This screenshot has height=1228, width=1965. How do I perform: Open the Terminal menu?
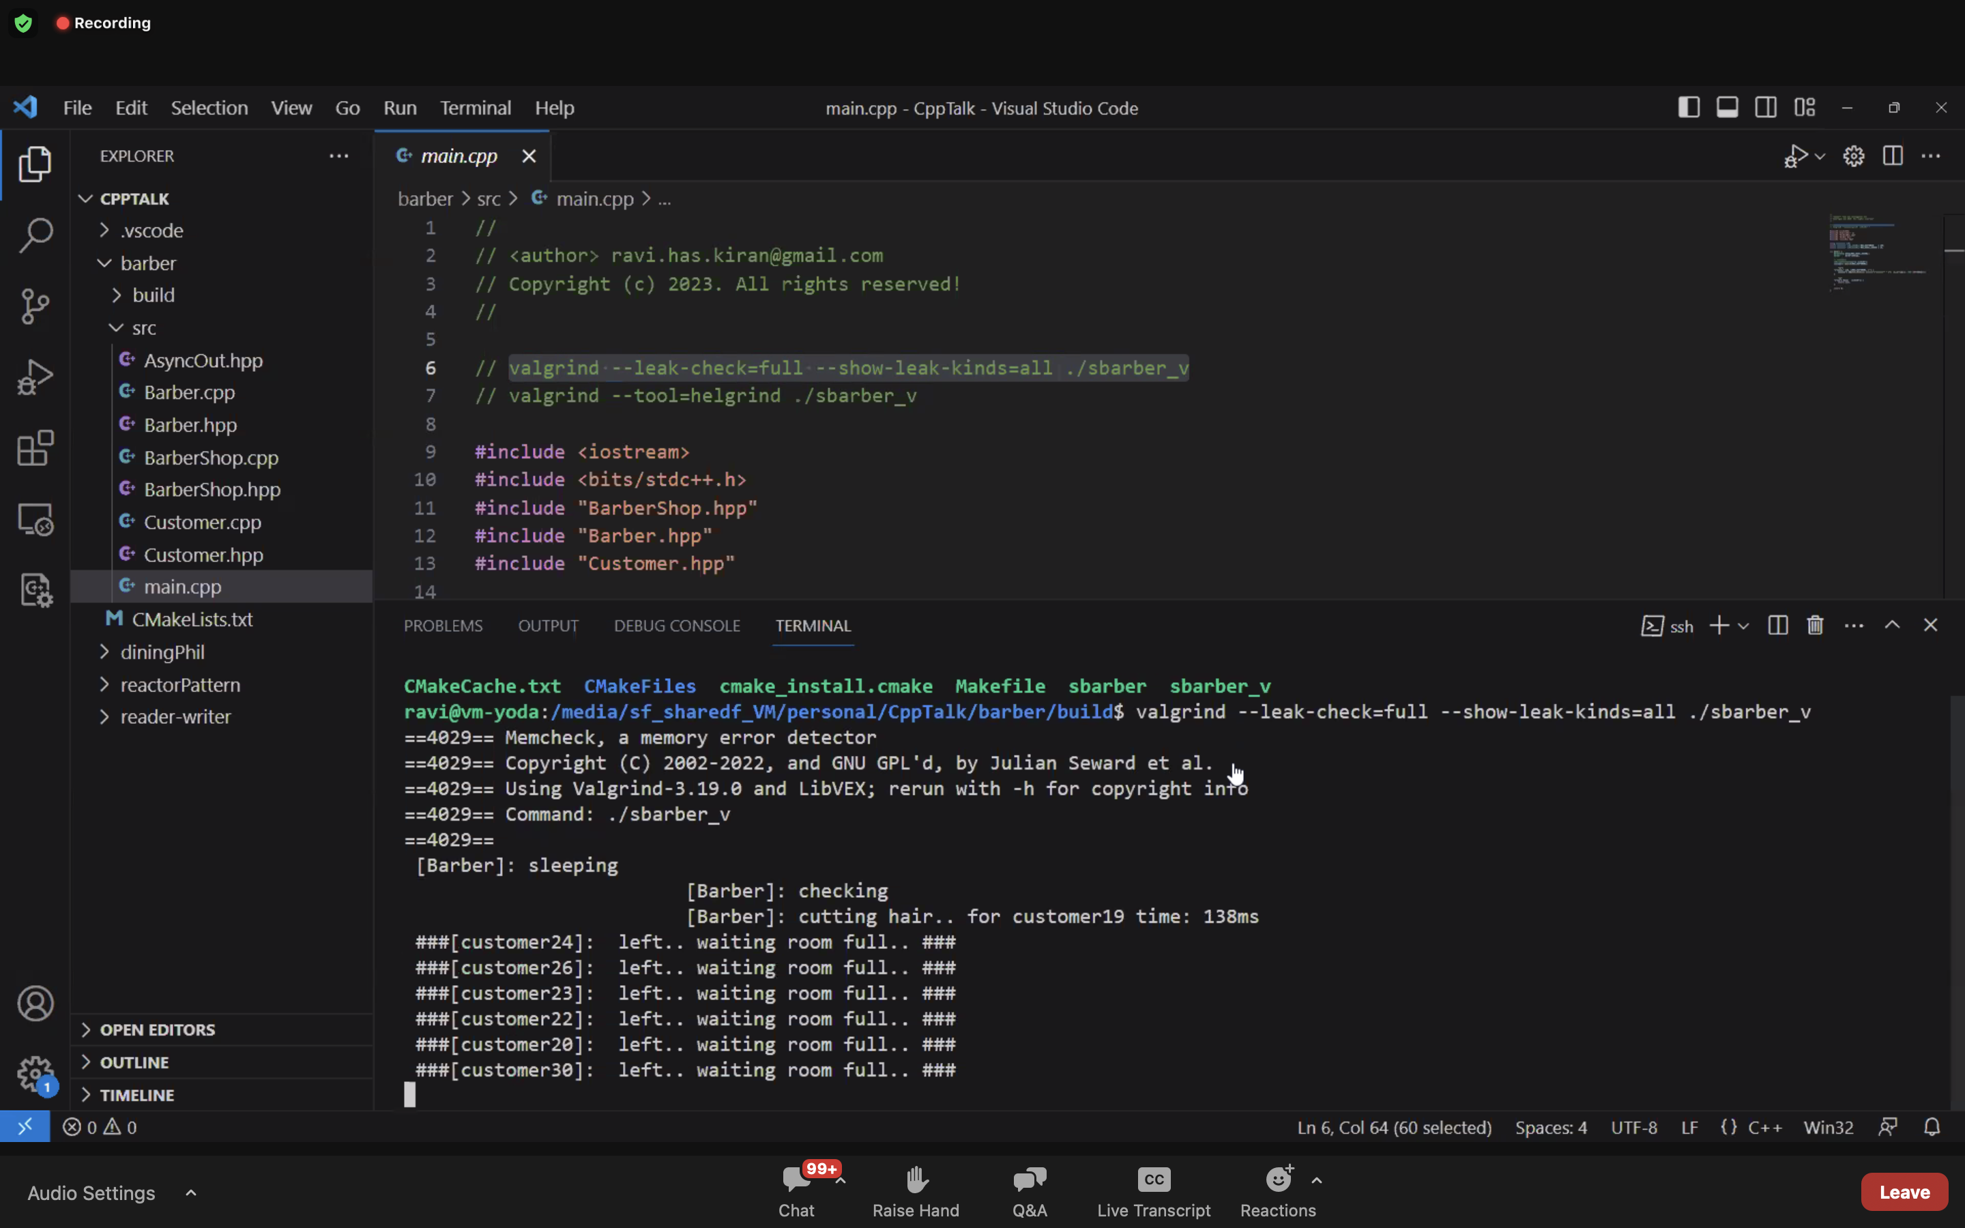(x=475, y=107)
